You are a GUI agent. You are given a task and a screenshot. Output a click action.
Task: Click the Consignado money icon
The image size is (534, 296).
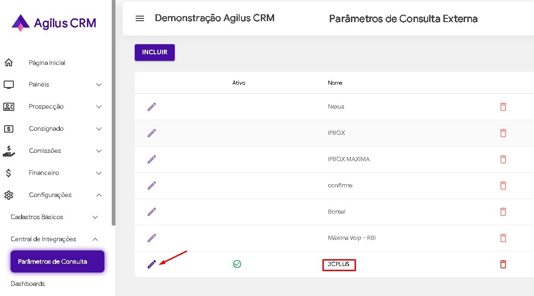[9, 129]
